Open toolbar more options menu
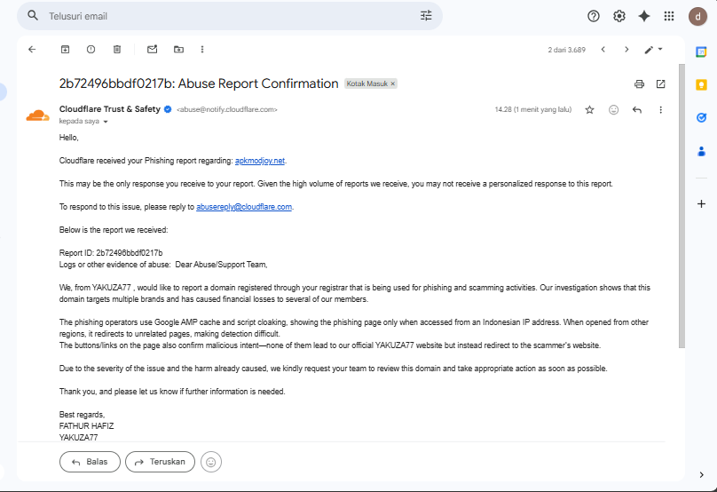Screen dimensions: 717x492 (202, 50)
